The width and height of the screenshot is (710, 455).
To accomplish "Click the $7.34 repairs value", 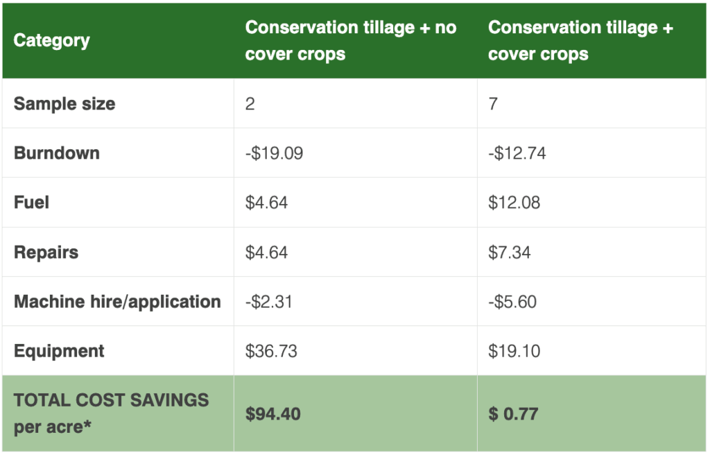I will click(509, 252).
